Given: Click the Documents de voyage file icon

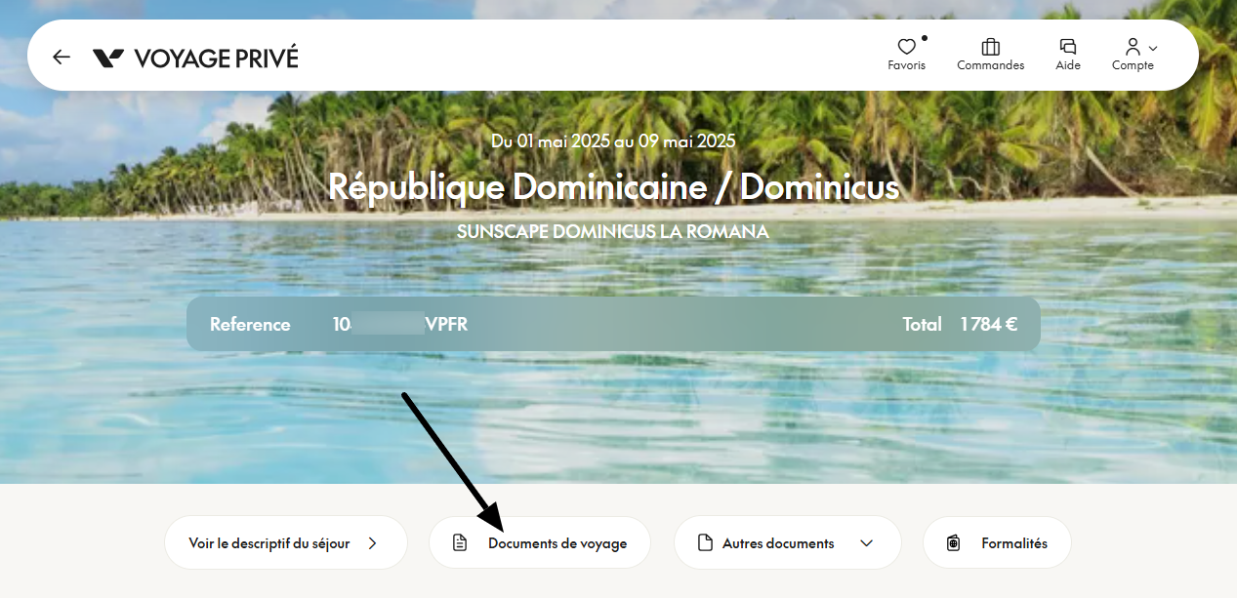Looking at the screenshot, I should point(460,543).
